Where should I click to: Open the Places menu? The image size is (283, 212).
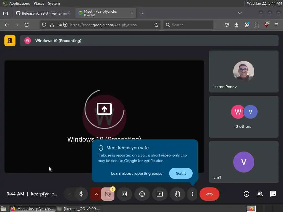pos(39,3)
